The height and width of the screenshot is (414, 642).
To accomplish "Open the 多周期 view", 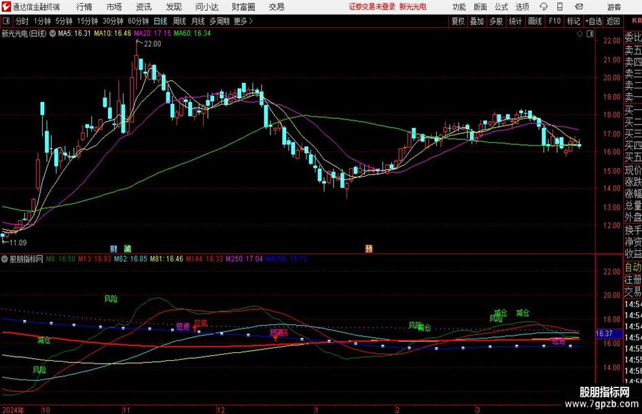I will (x=219, y=21).
